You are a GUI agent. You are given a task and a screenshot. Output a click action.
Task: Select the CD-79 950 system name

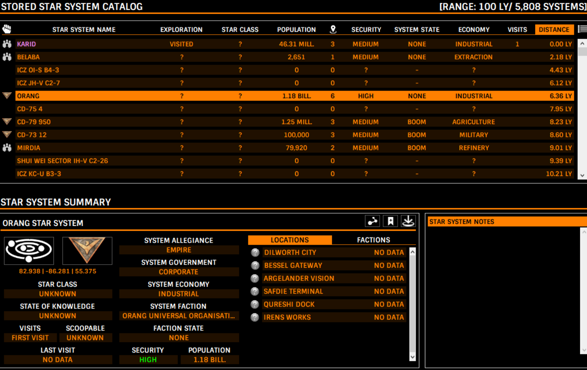34,122
